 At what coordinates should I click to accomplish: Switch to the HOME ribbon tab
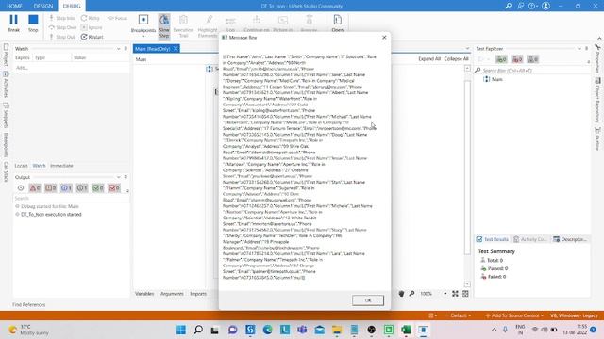(15, 6)
